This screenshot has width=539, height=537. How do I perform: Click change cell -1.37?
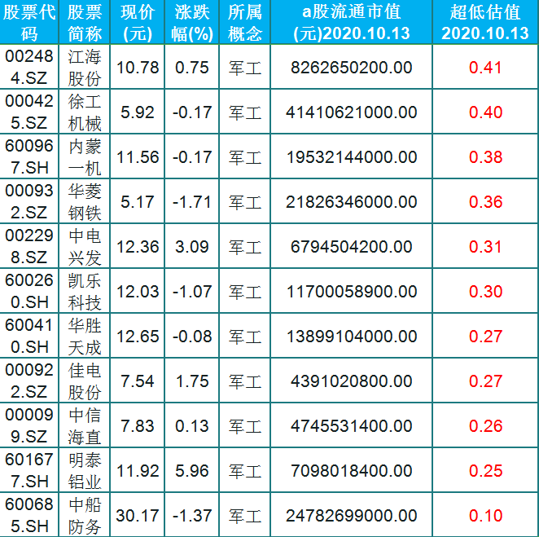click(x=192, y=516)
